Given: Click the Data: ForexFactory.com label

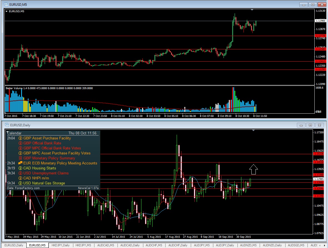Looking at the screenshot, I should coord(23,188).
